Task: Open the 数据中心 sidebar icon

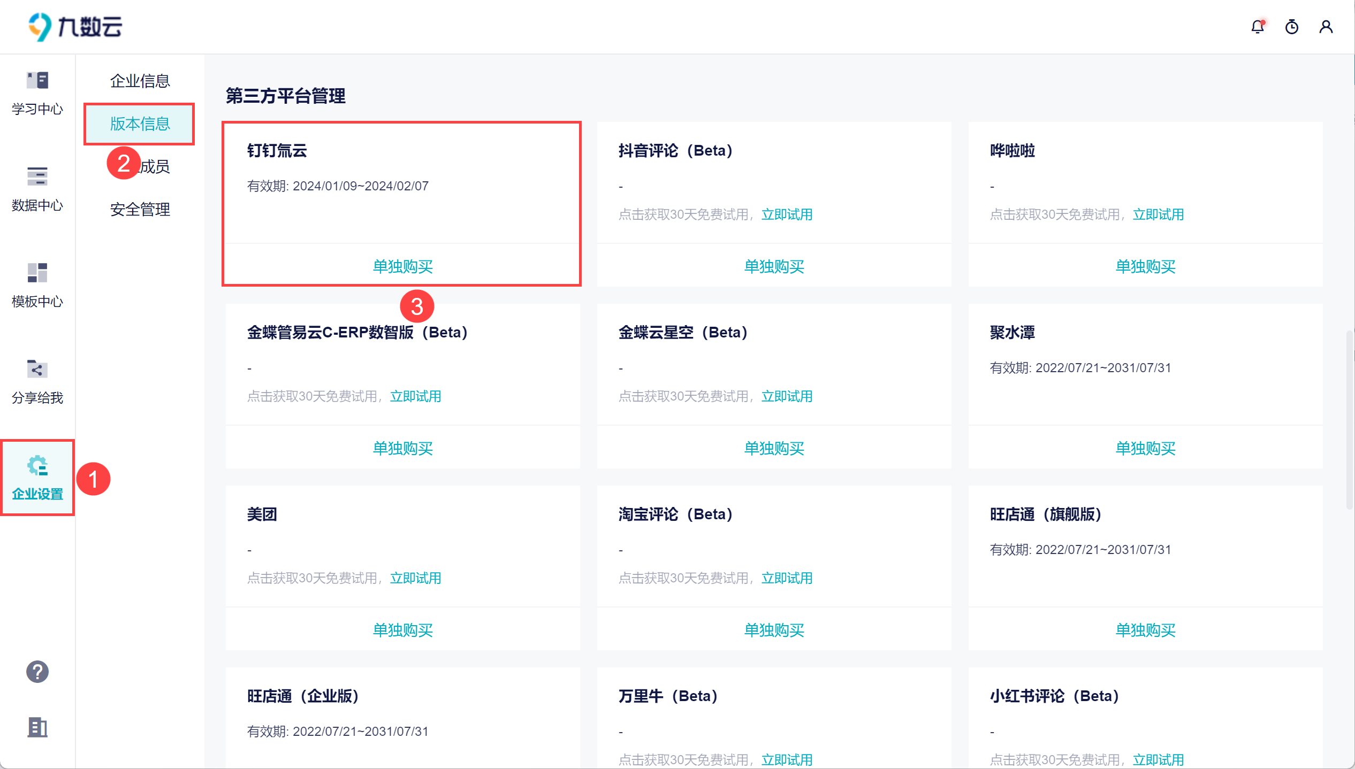Action: [x=37, y=177]
